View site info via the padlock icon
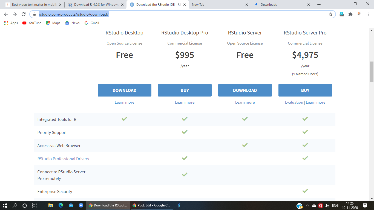374x210 pixels. [34, 14]
